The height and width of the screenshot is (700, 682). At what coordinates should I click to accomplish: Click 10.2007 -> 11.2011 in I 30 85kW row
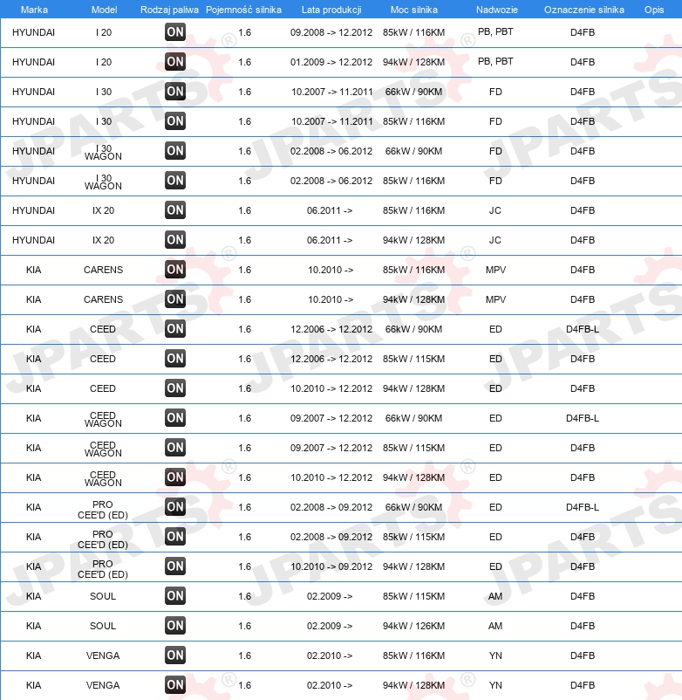(x=332, y=121)
